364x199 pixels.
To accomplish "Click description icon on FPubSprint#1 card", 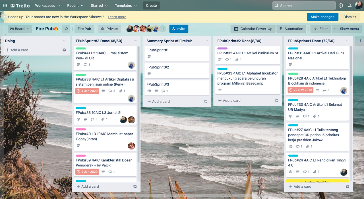I will click(x=149, y=57).
